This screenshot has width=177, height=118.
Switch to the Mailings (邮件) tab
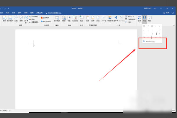(20, 13)
